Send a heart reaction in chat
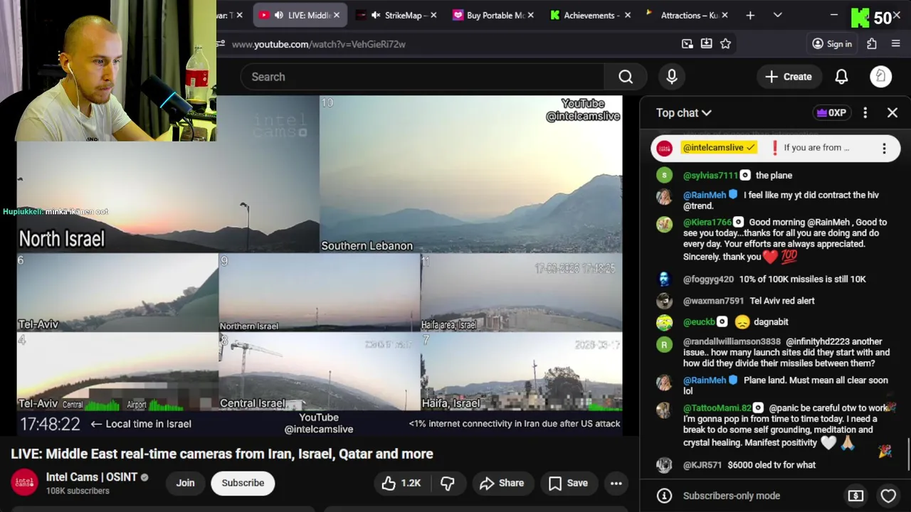Viewport: 911px width, 512px height. (888, 496)
